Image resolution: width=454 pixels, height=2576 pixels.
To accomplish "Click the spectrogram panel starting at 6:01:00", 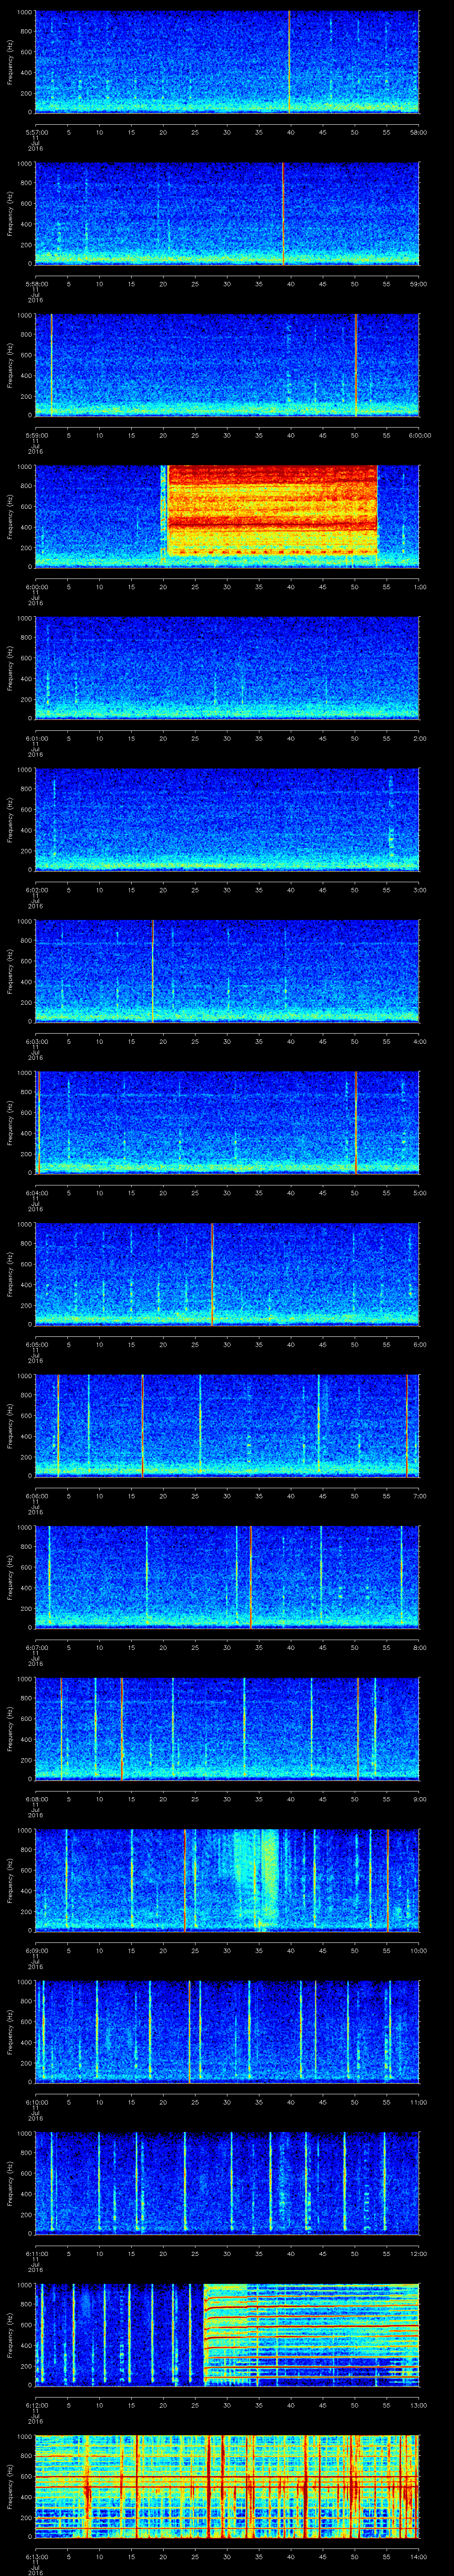I will point(227,668).
